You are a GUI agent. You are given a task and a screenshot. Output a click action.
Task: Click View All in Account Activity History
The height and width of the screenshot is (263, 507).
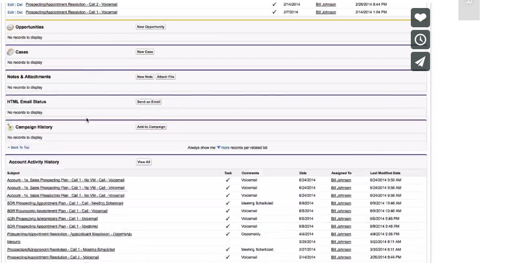(x=144, y=162)
